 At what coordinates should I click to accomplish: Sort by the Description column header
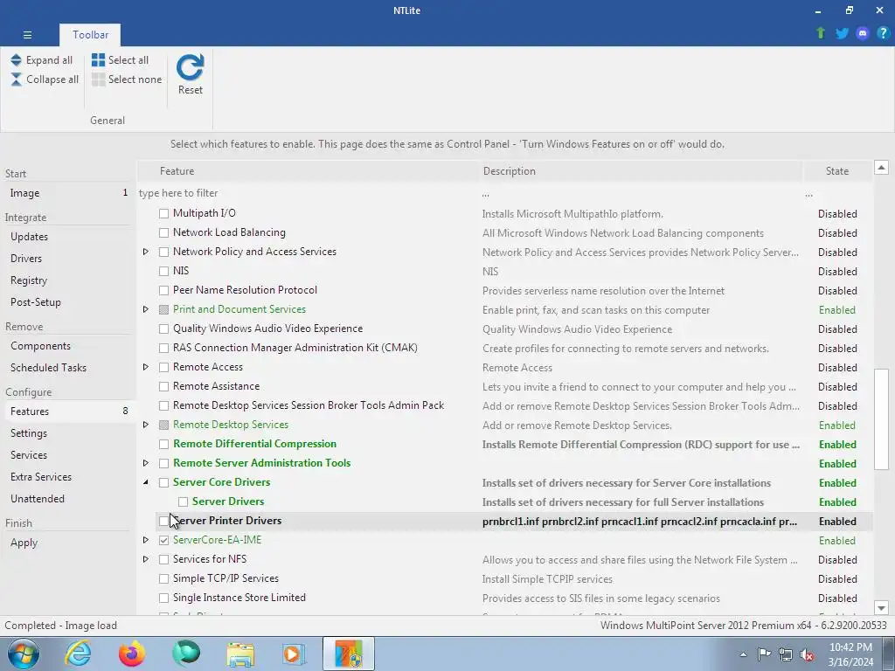(x=642, y=171)
